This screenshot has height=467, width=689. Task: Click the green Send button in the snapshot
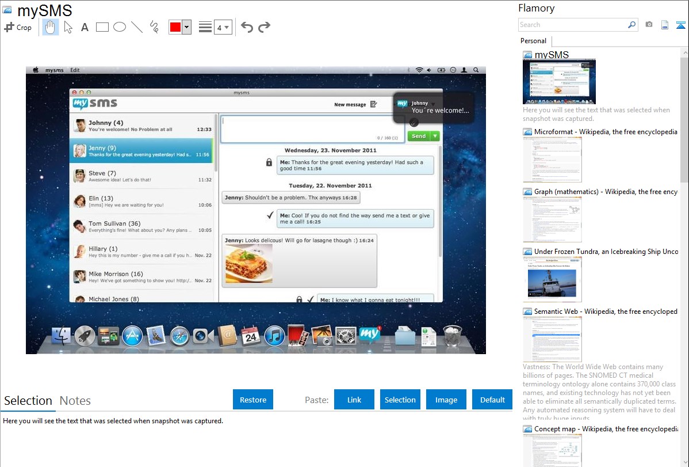[419, 136]
